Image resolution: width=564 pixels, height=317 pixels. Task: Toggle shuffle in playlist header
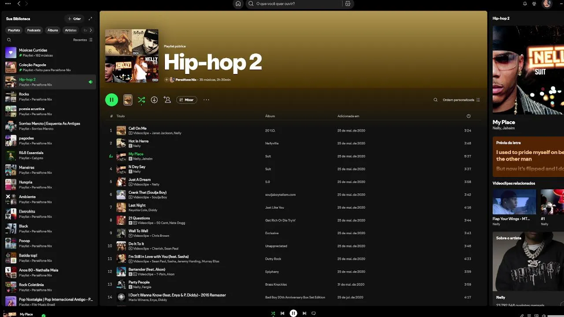tap(141, 100)
